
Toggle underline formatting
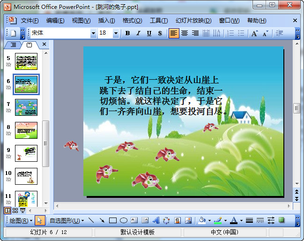click(149, 33)
